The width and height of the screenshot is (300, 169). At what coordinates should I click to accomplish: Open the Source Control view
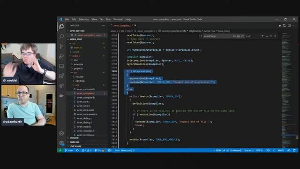click(x=61, y=46)
